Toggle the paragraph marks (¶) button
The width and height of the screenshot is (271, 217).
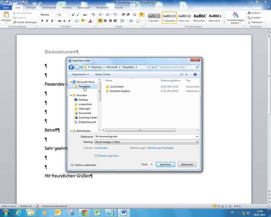141,15
